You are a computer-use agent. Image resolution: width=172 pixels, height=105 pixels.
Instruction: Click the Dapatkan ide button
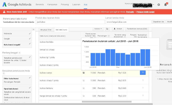pyautogui.click(x=158, y=22)
